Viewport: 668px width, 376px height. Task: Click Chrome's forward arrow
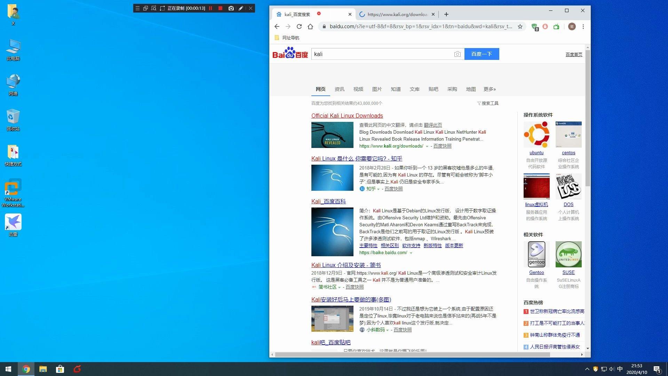[288, 26]
